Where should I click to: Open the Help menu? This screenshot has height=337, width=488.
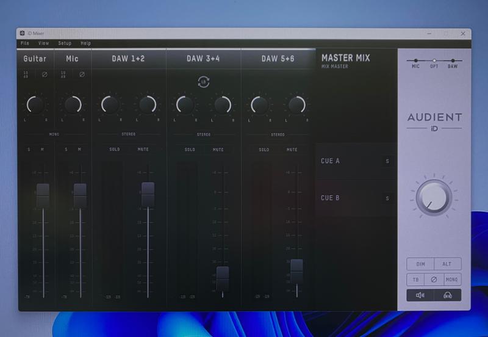tap(85, 43)
